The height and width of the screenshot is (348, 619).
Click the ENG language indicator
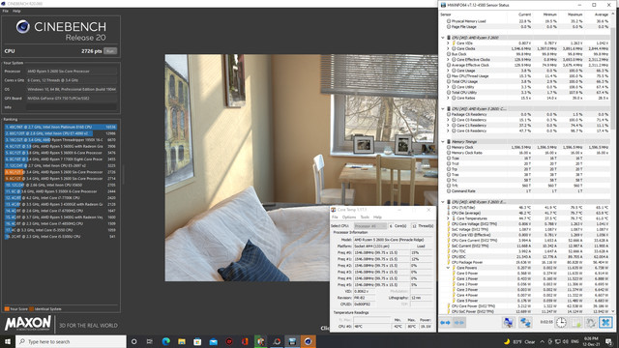(575, 341)
